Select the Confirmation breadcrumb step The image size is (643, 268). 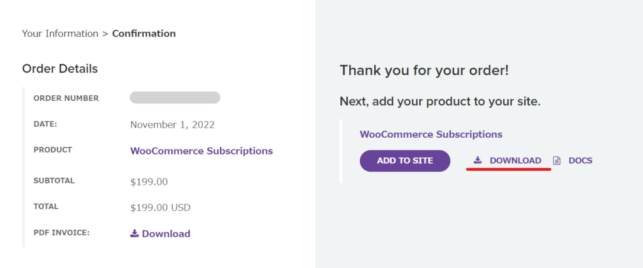pos(144,33)
